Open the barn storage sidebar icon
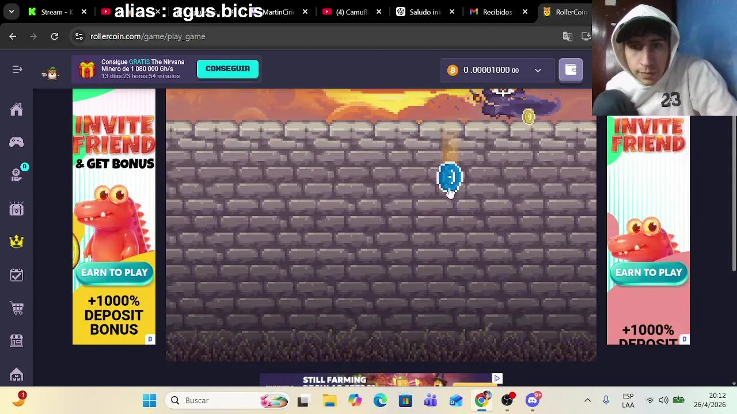The image size is (737, 414). point(16,375)
